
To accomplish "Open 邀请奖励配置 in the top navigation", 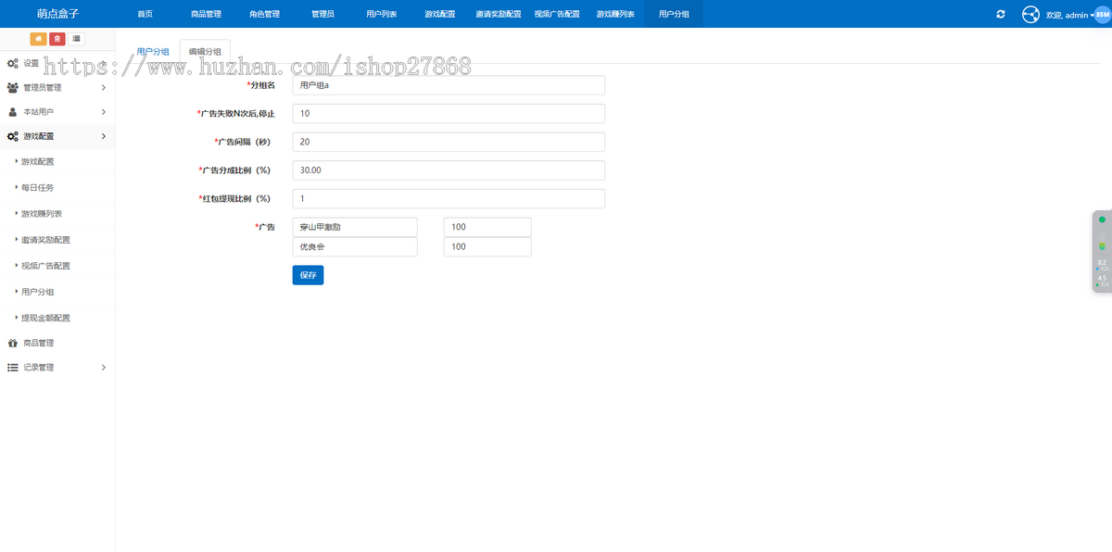I will tap(498, 14).
